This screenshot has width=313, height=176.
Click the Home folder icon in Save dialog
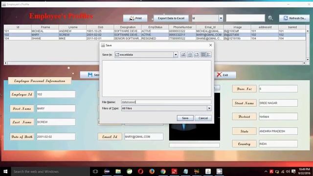click(x=190, y=54)
